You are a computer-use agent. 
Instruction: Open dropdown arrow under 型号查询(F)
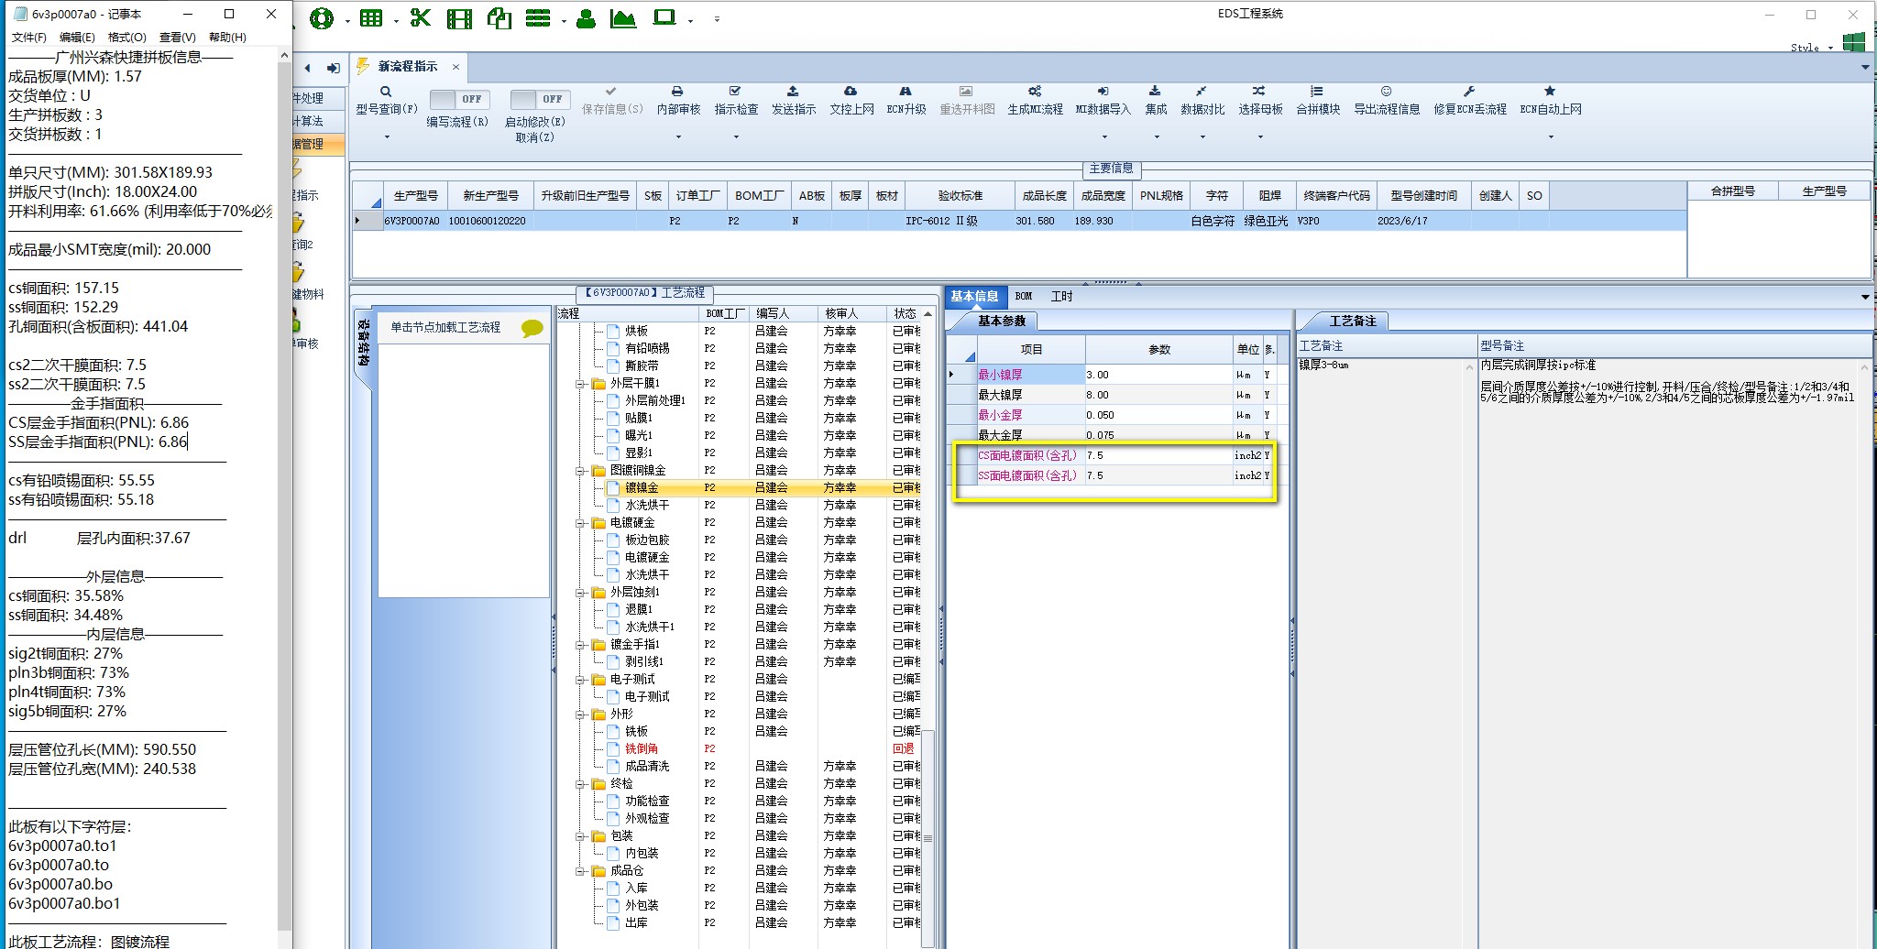tap(387, 137)
